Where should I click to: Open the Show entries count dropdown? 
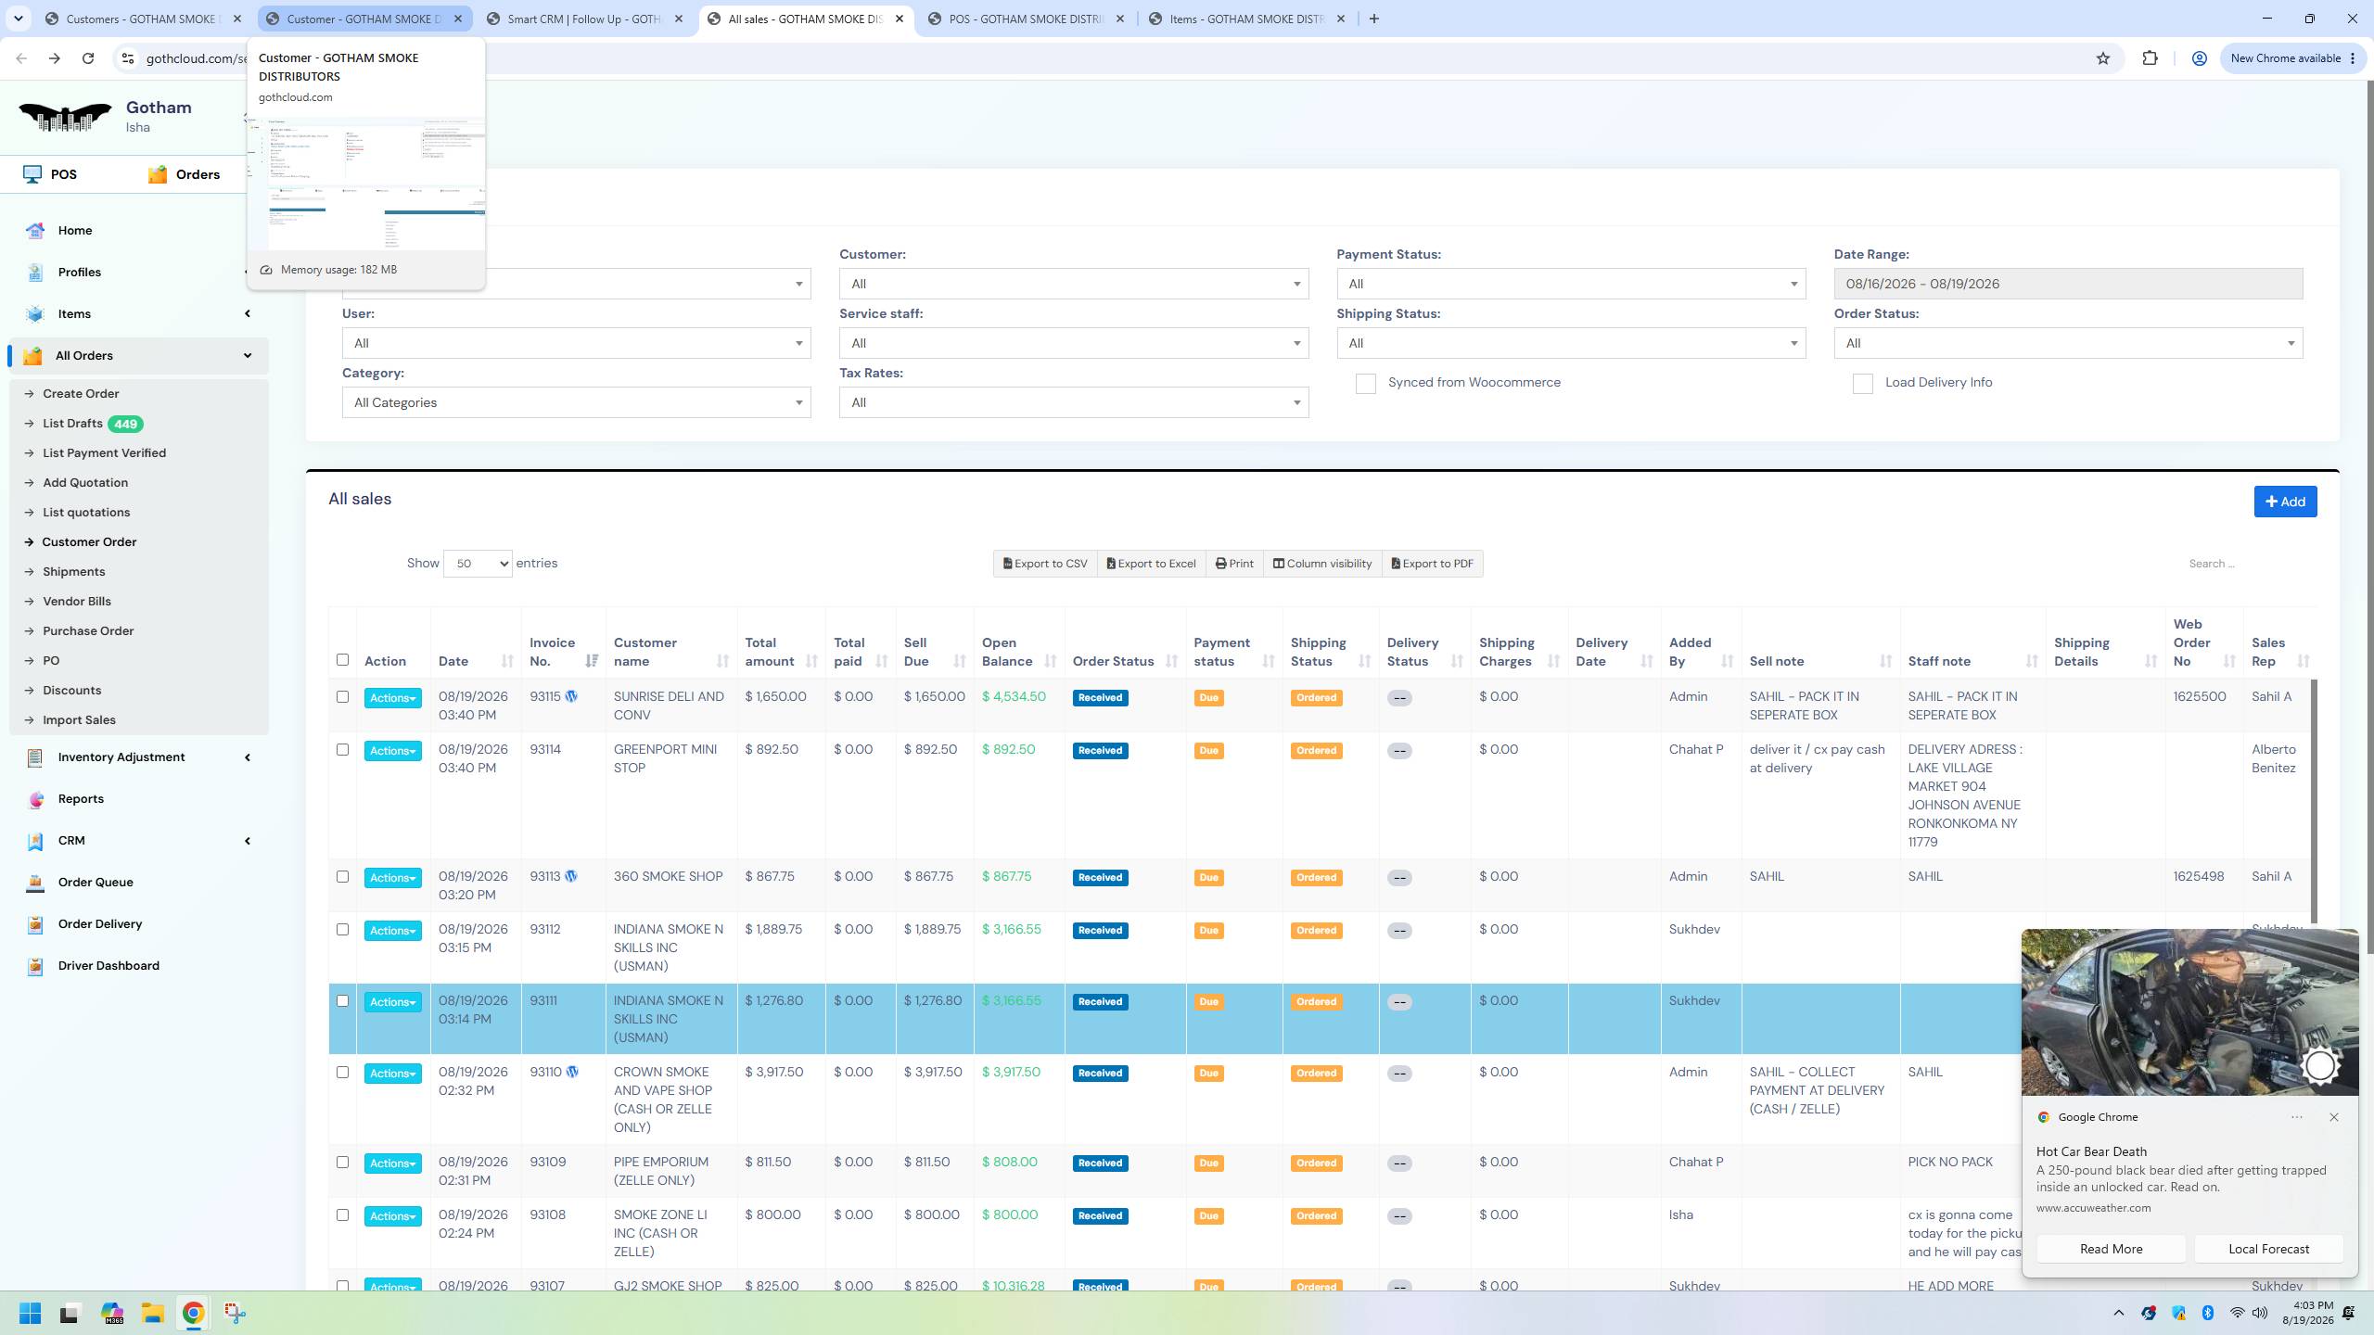(478, 564)
